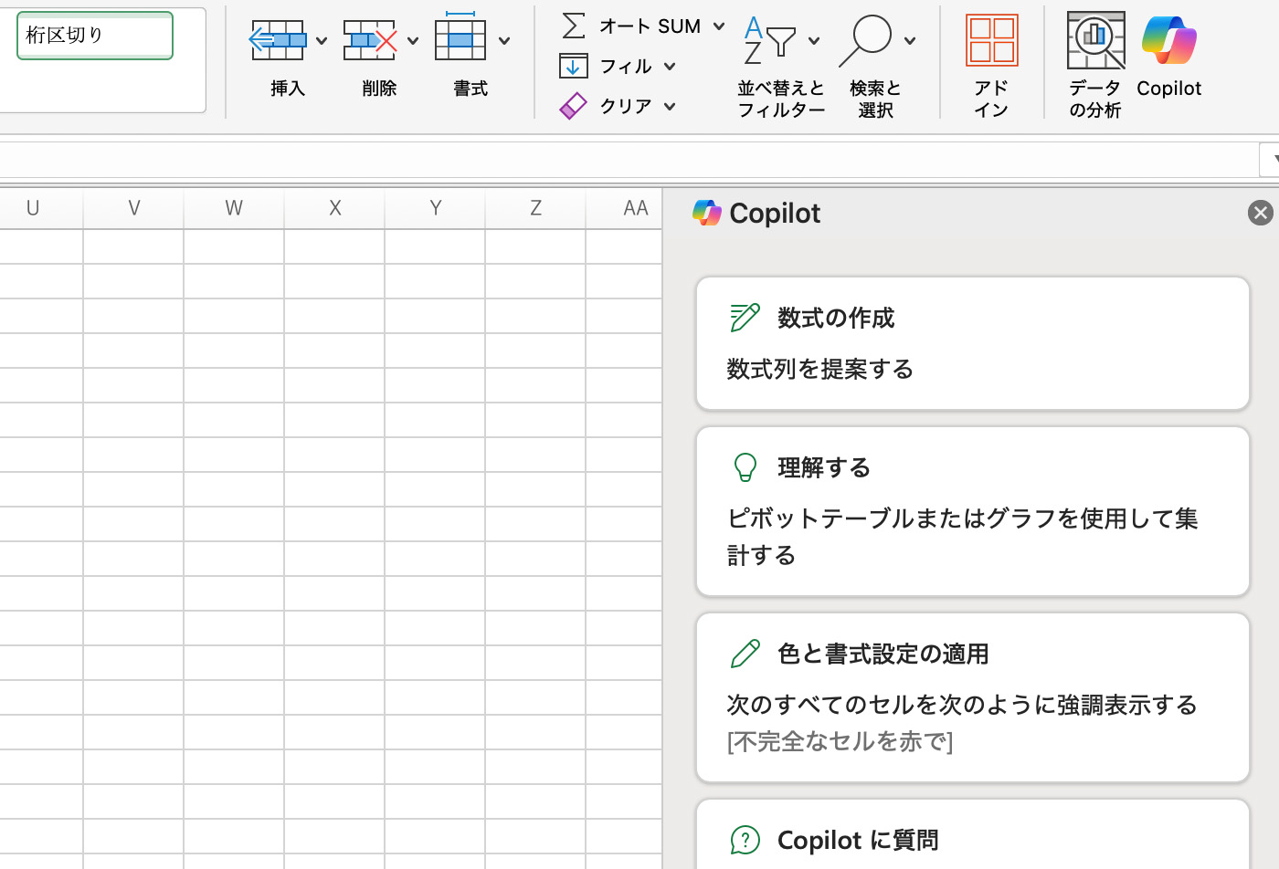Click the Copilot に質問 card
Screen dimensions: 1279x869
972,838
